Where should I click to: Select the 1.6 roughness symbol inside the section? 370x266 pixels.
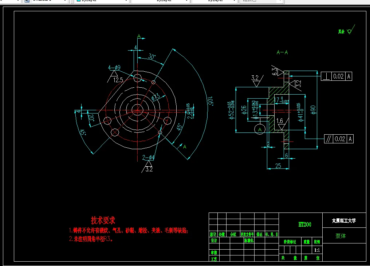pos(280,122)
